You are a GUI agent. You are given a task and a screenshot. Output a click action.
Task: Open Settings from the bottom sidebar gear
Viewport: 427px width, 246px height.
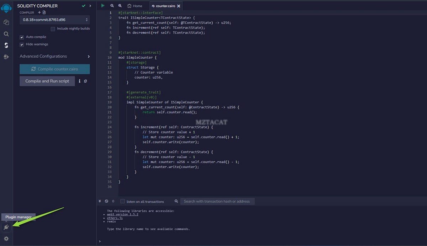(x=6, y=239)
